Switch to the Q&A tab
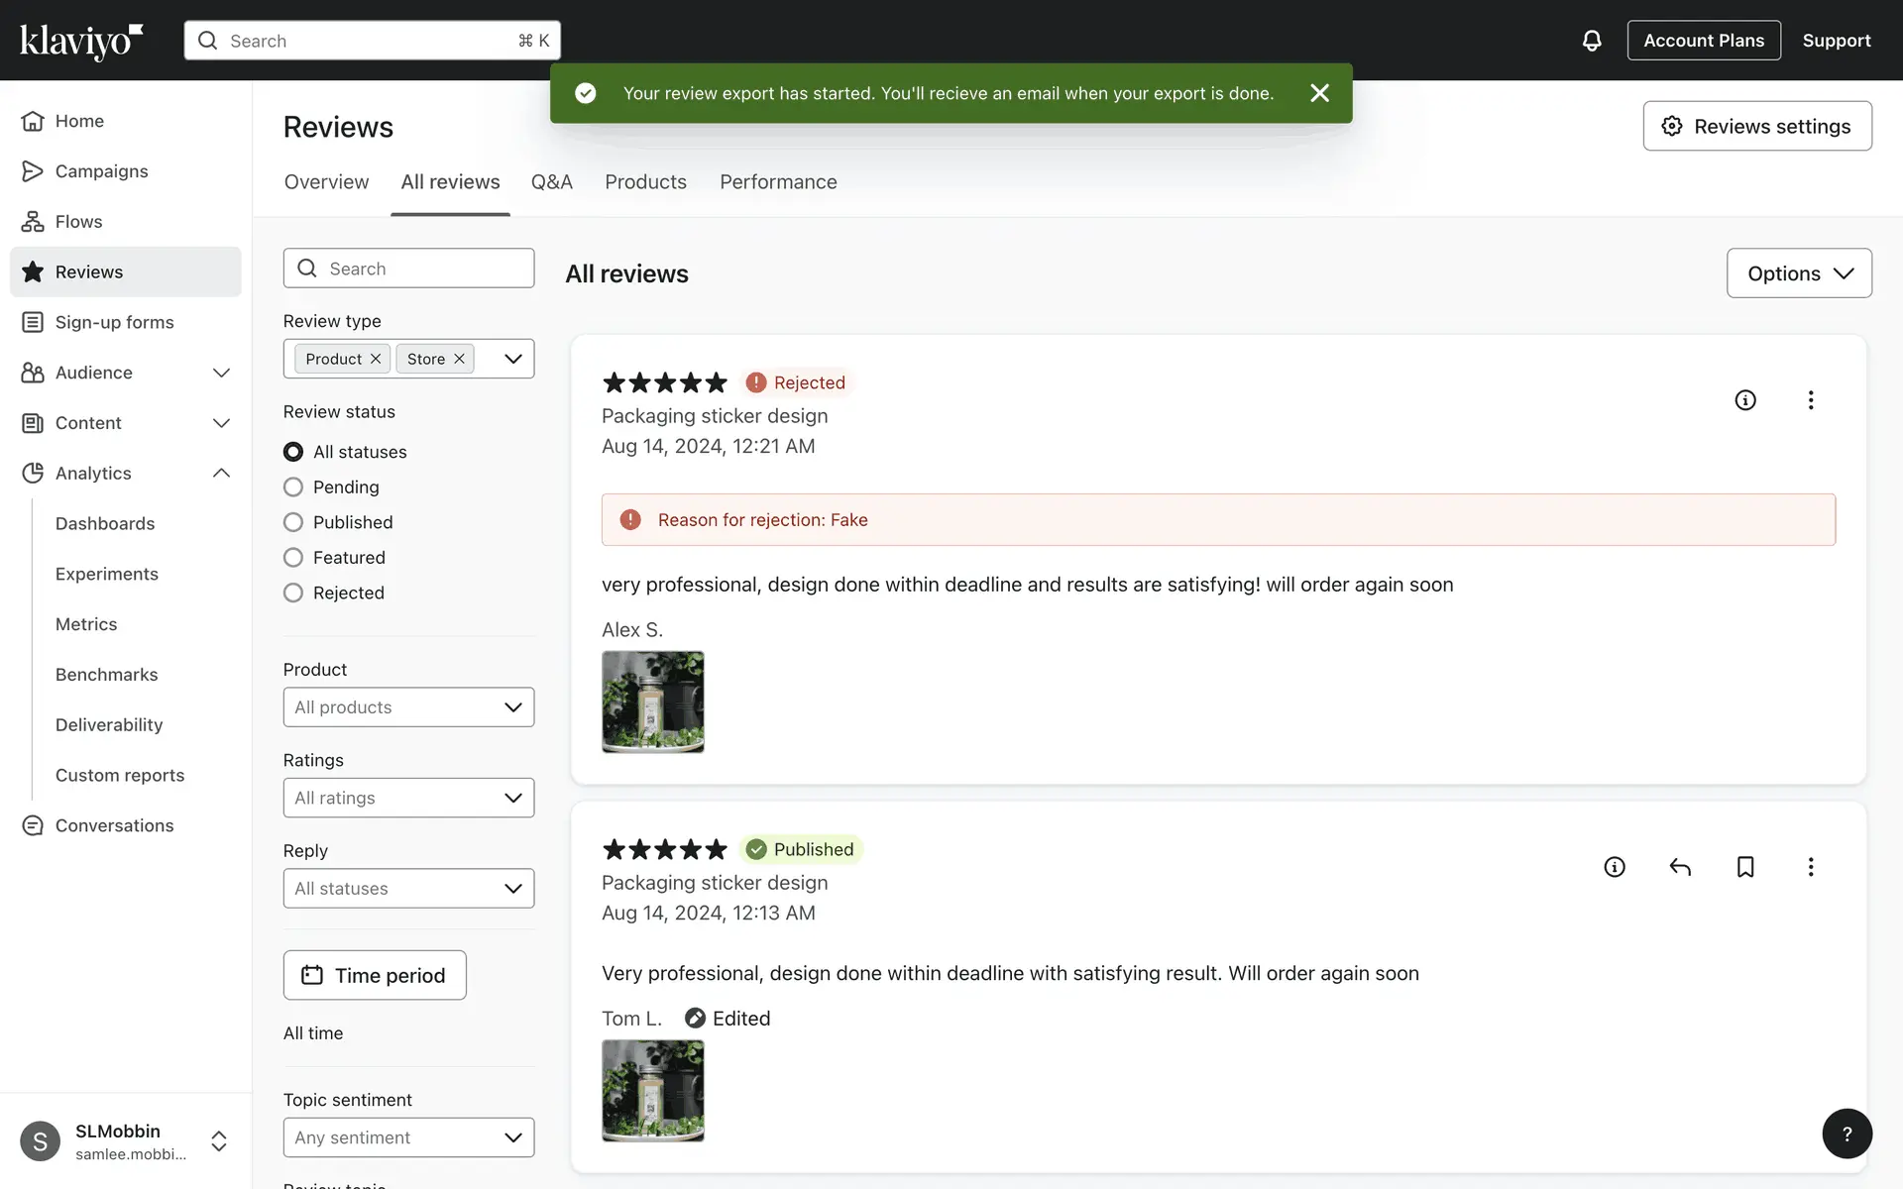Image resolution: width=1903 pixels, height=1189 pixels. (551, 182)
